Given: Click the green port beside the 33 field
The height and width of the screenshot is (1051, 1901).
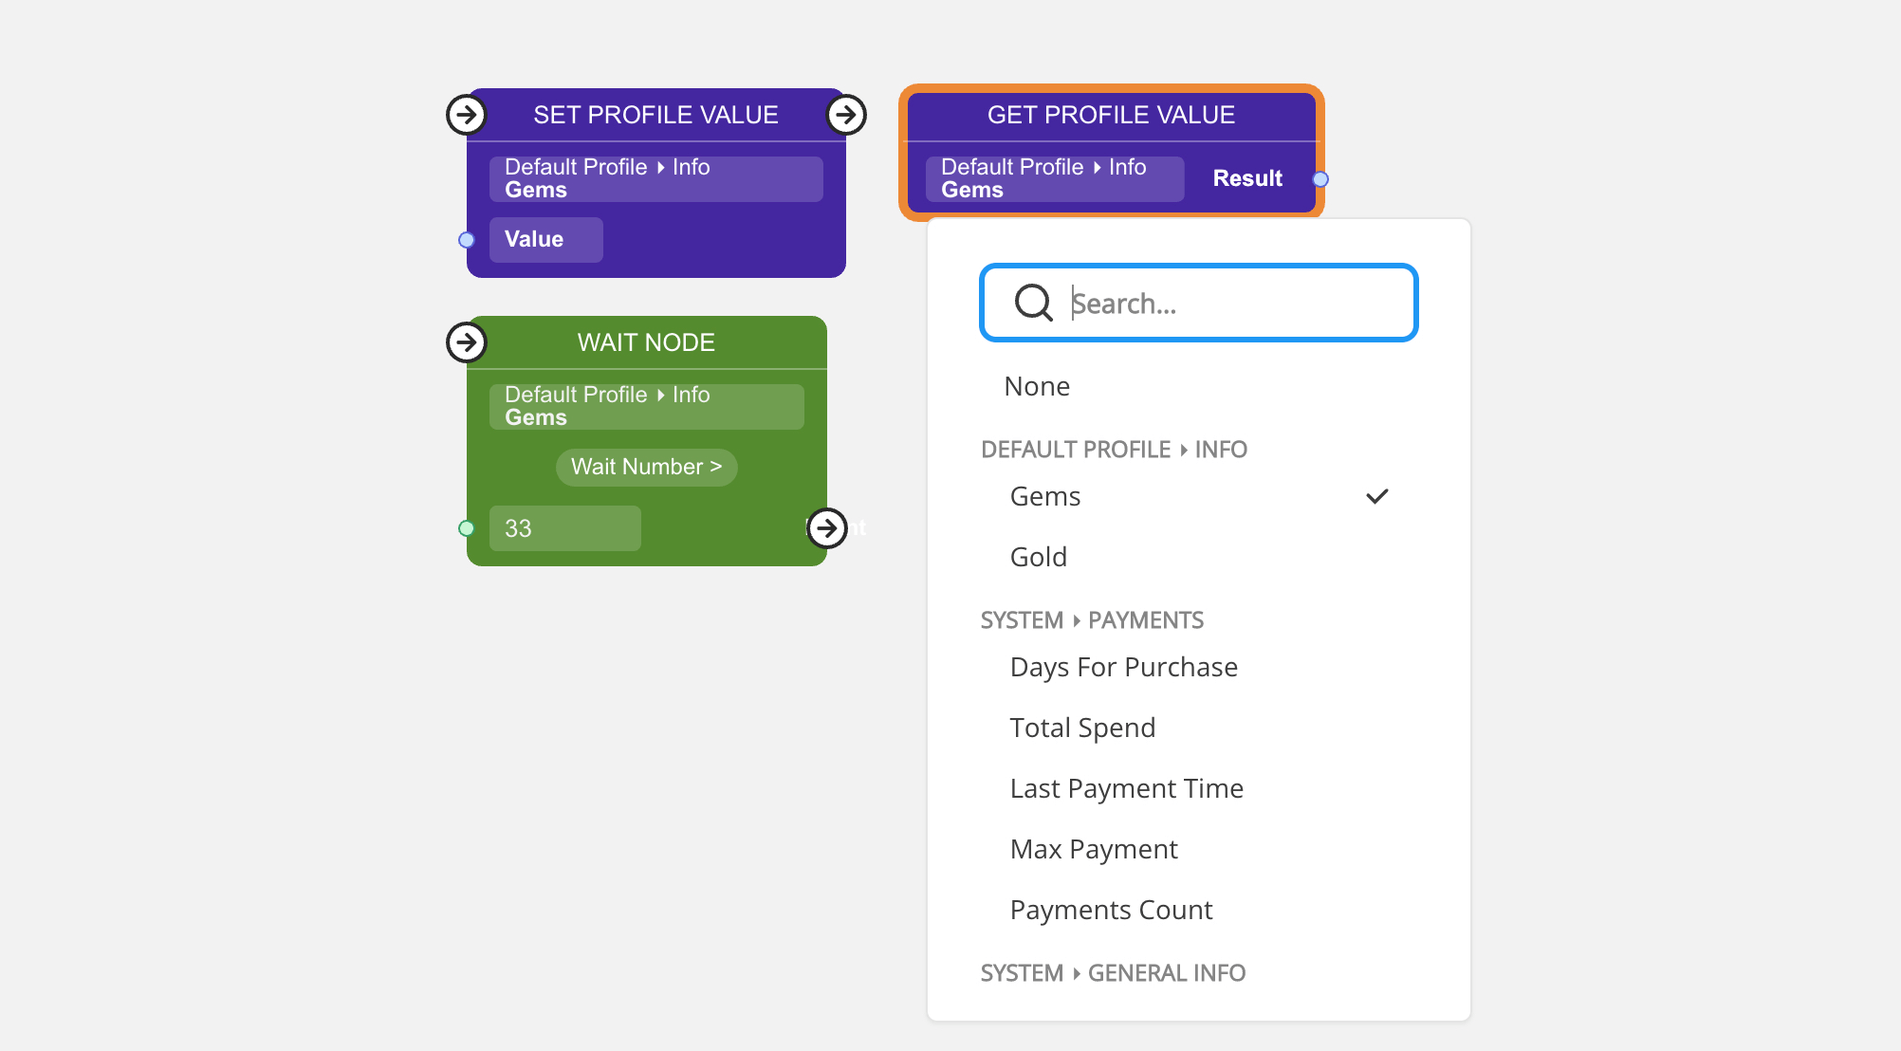Looking at the screenshot, I should [x=467, y=527].
